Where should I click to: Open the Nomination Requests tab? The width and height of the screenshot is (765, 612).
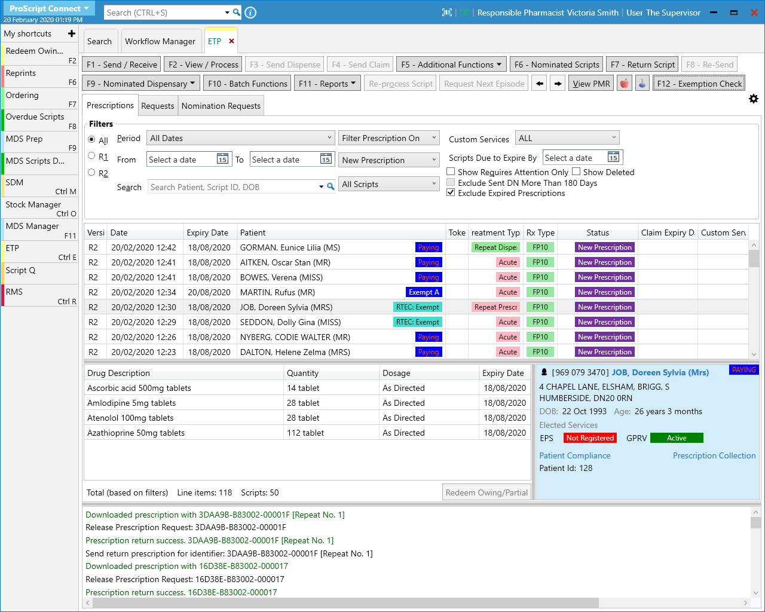coord(221,106)
